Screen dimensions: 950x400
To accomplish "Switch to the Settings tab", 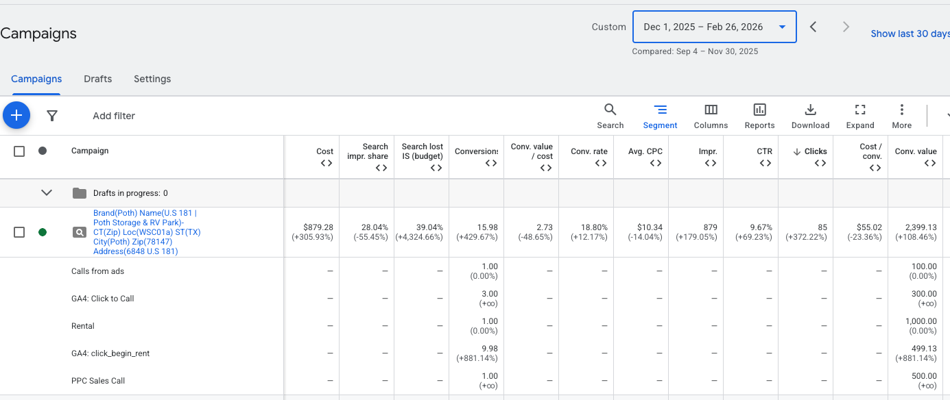I will click(152, 79).
